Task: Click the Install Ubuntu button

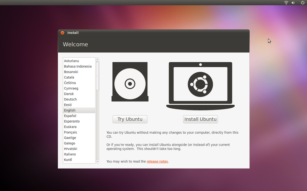Action: pos(200,119)
